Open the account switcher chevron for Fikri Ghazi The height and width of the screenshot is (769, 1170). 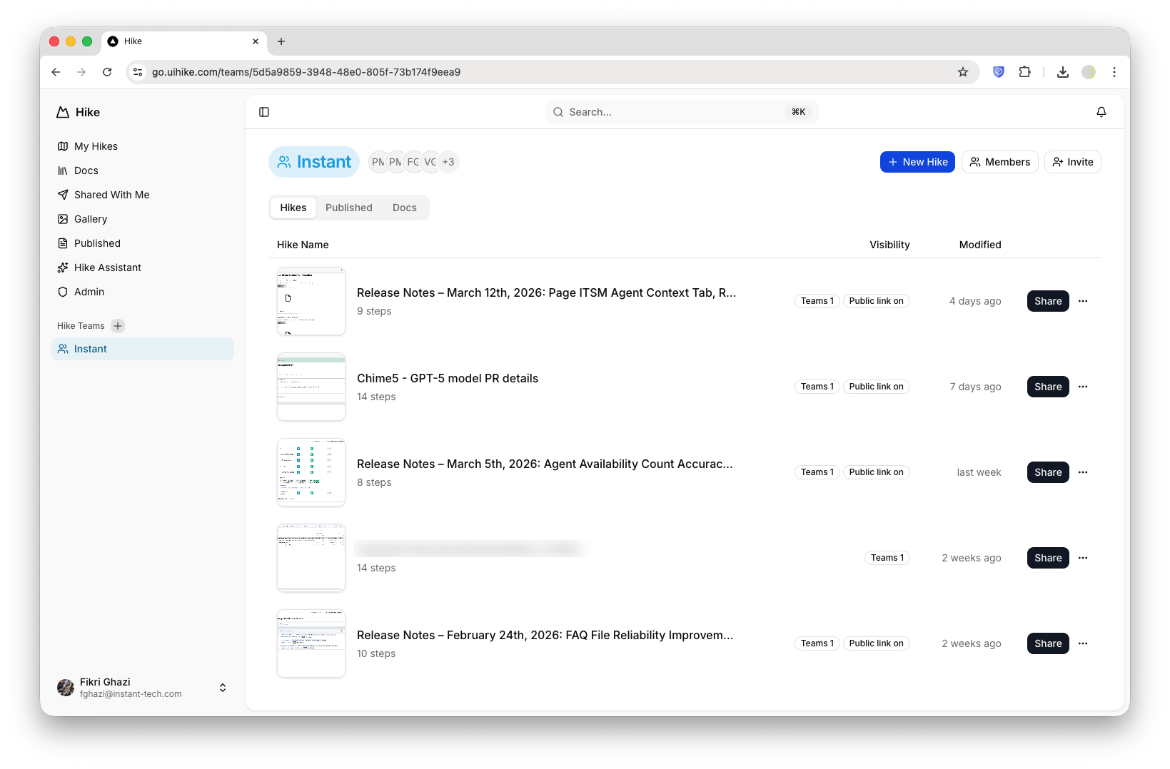point(222,688)
